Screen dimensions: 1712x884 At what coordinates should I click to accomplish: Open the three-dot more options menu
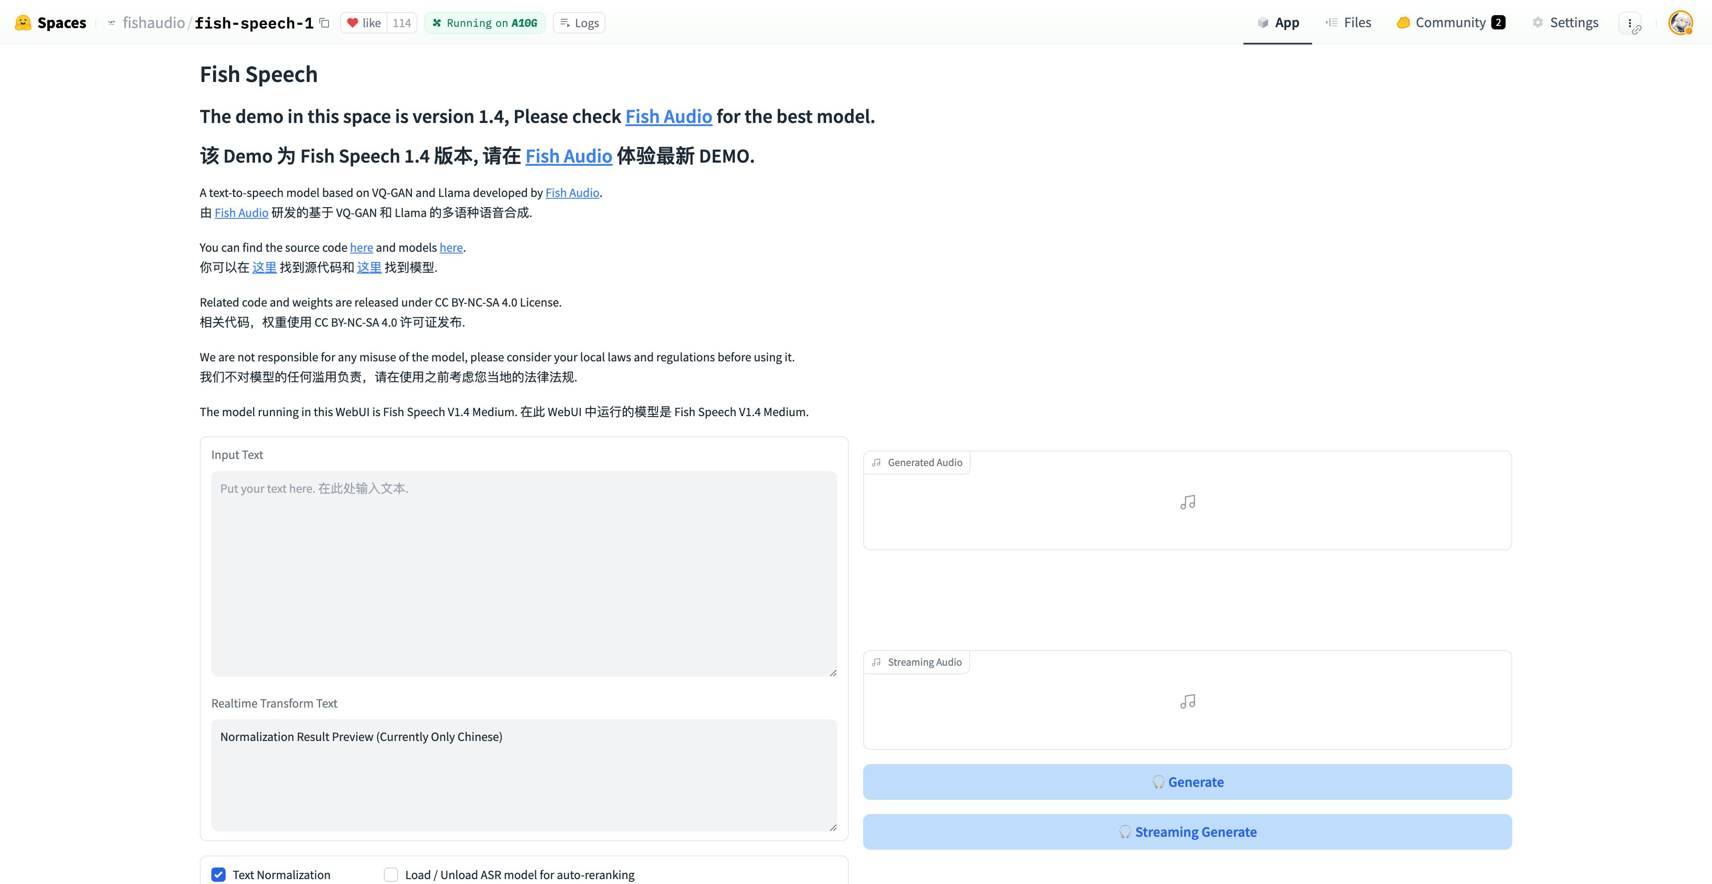1630,23
